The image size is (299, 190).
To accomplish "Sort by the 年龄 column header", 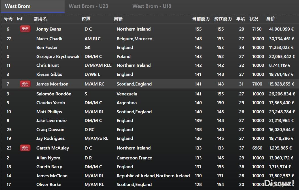I will coord(241,19).
